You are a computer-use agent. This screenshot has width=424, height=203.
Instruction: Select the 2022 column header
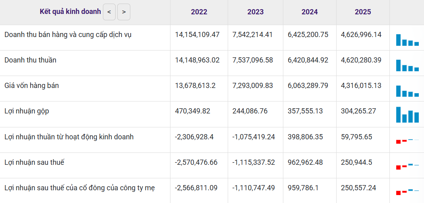(x=199, y=12)
